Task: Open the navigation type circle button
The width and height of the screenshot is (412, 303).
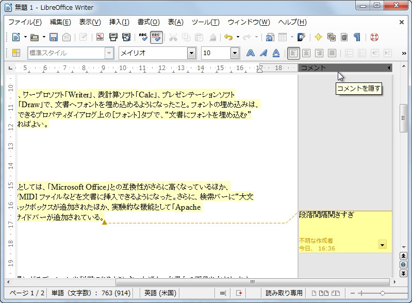Action: tap(403, 264)
